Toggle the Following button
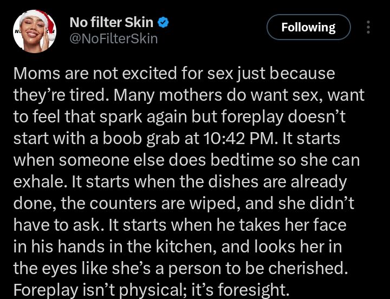This screenshot has width=390, height=299. click(x=308, y=27)
